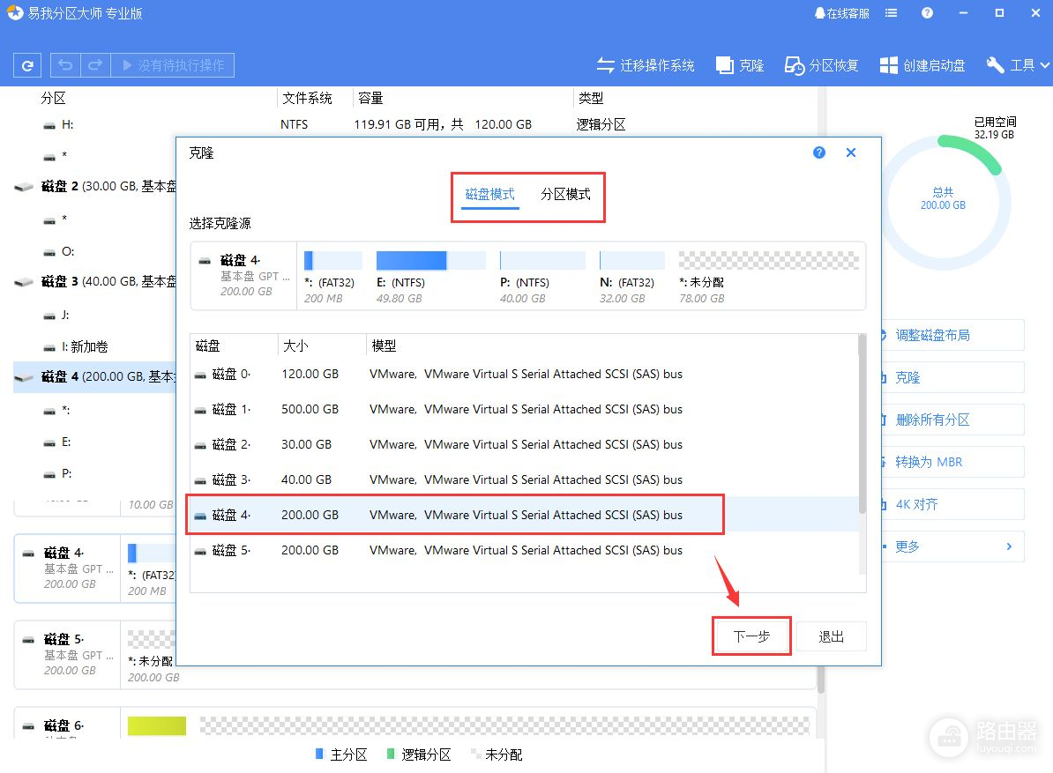Image resolution: width=1053 pixels, height=773 pixels.
Task: Switch to Partition Mode (分区模式) tab
Action: point(565,195)
